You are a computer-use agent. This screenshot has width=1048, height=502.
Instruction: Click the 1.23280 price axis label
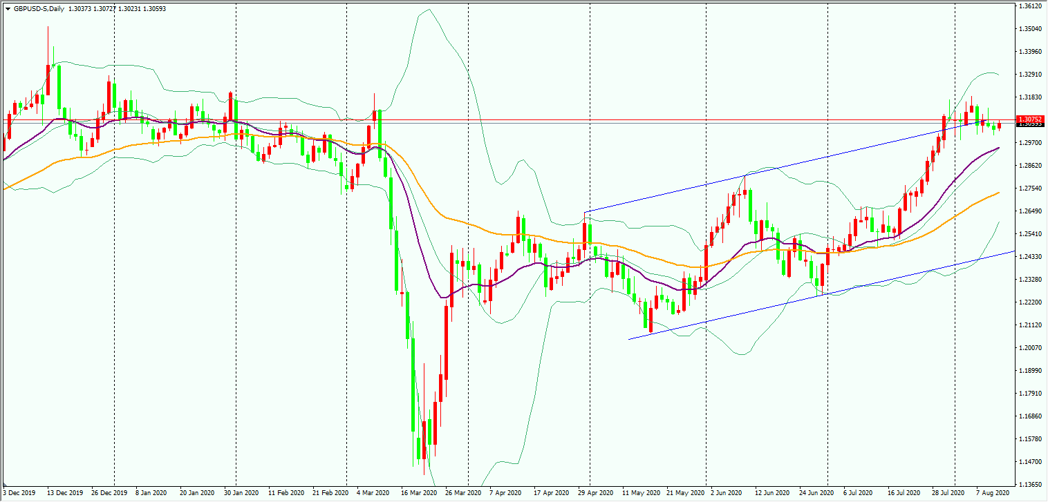click(x=1030, y=280)
